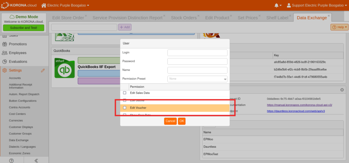Open the Help dropdown button
The image size is (349, 163).
[x=339, y=27]
